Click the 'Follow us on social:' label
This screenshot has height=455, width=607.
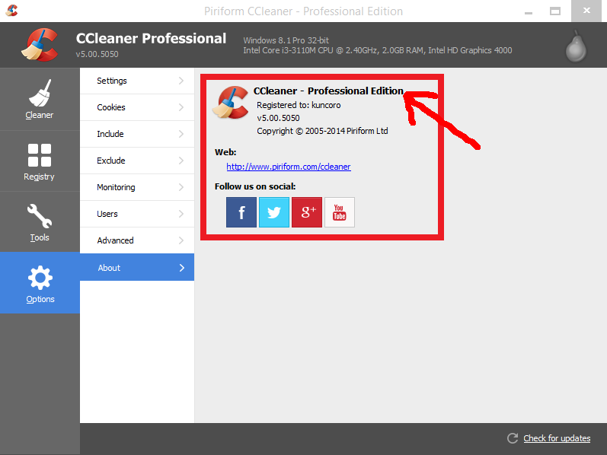[x=255, y=186]
